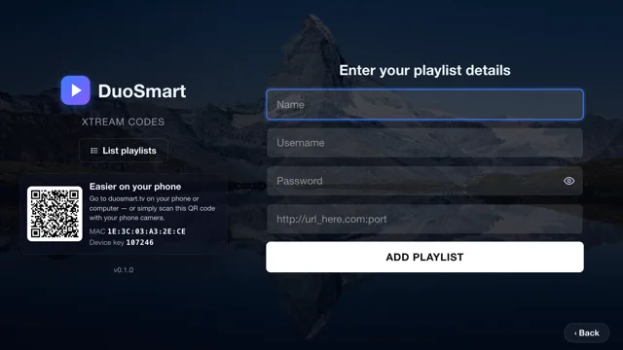Click the Device key 107246

[x=140, y=242]
